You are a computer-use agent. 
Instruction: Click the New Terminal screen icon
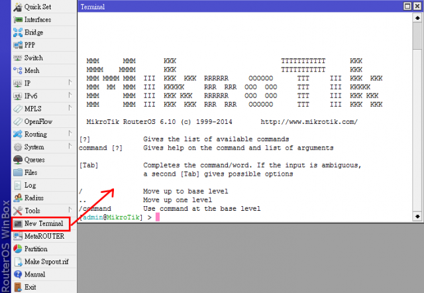(18, 224)
